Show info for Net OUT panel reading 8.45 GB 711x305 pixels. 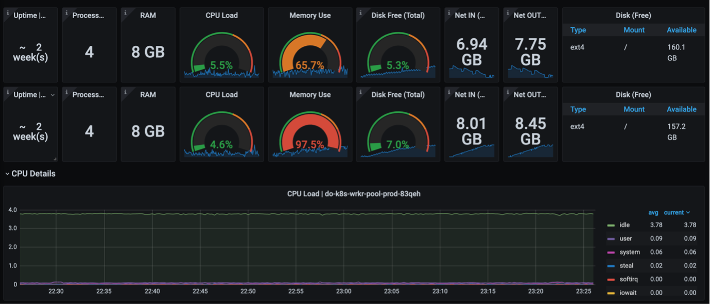(x=508, y=92)
